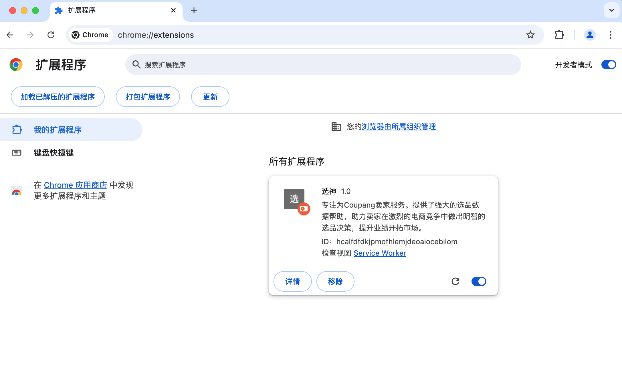The width and height of the screenshot is (622, 366).
Task: Inspect the Service Worker view
Action: pos(380,253)
